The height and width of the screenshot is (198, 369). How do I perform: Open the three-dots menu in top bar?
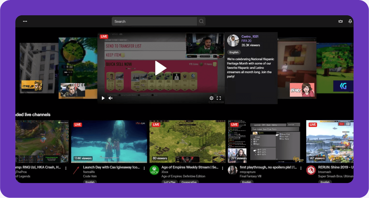pos(25,21)
